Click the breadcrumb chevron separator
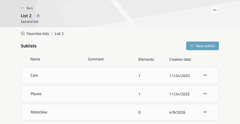240x124 pixels. tap(52, 34)
